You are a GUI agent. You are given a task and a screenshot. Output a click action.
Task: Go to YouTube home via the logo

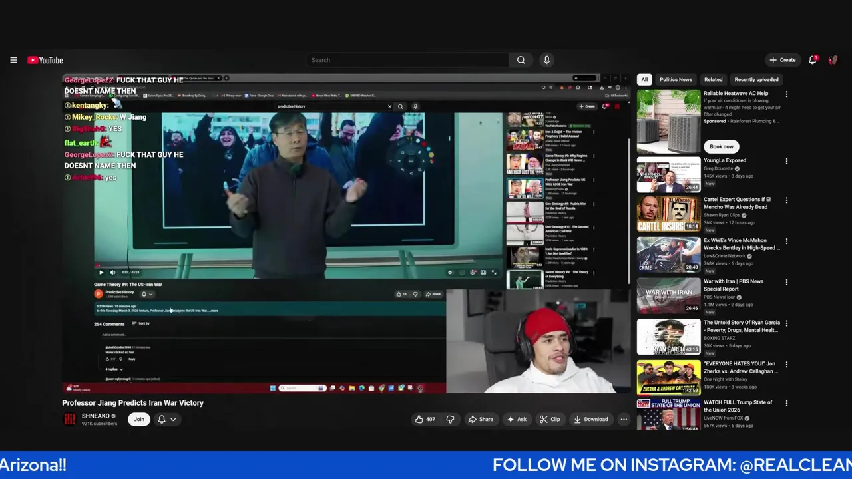pyautogui.click(x=45, y=60)
